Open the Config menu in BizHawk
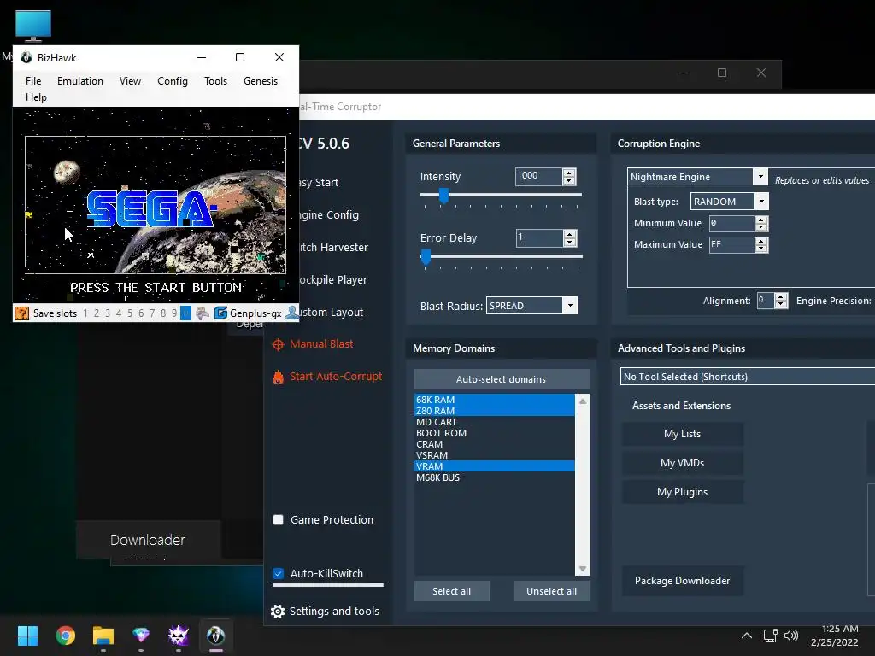The image size is (875, 656). 173,81
